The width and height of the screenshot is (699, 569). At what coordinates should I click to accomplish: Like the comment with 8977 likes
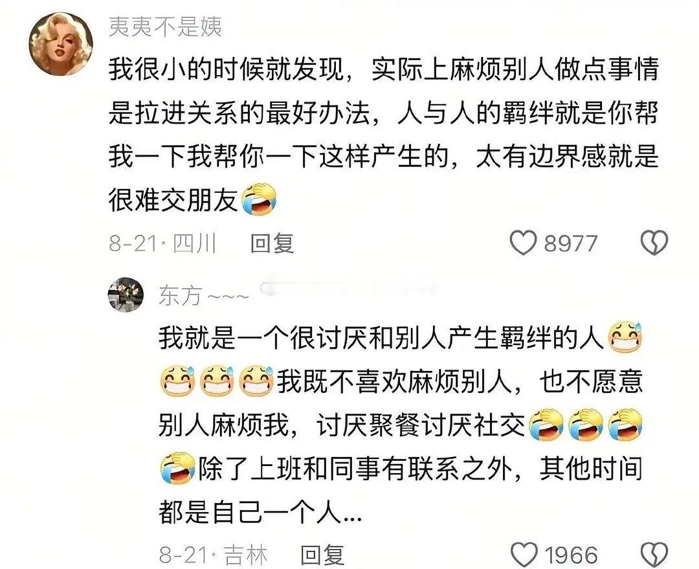click(523, 243)
